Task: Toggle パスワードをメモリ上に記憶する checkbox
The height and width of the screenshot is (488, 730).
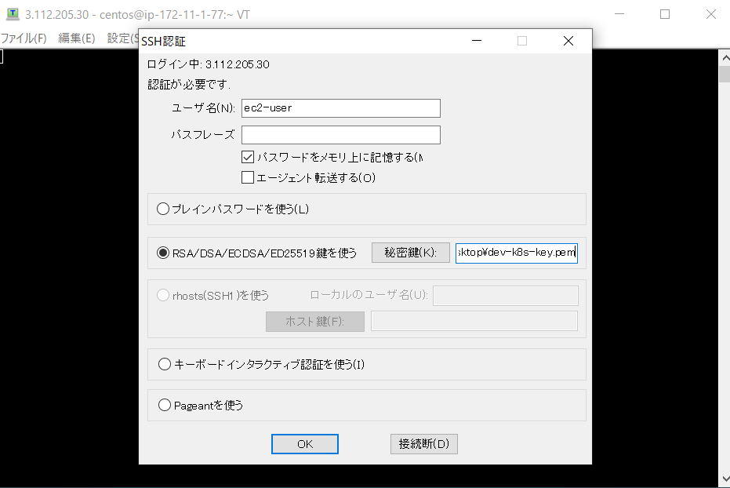Action: coord(248,157)
